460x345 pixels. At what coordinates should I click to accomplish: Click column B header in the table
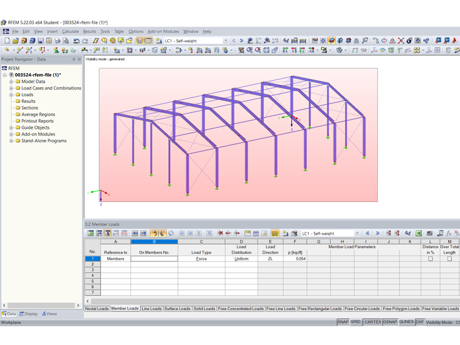pyautogui.click(x=154, y=241)
